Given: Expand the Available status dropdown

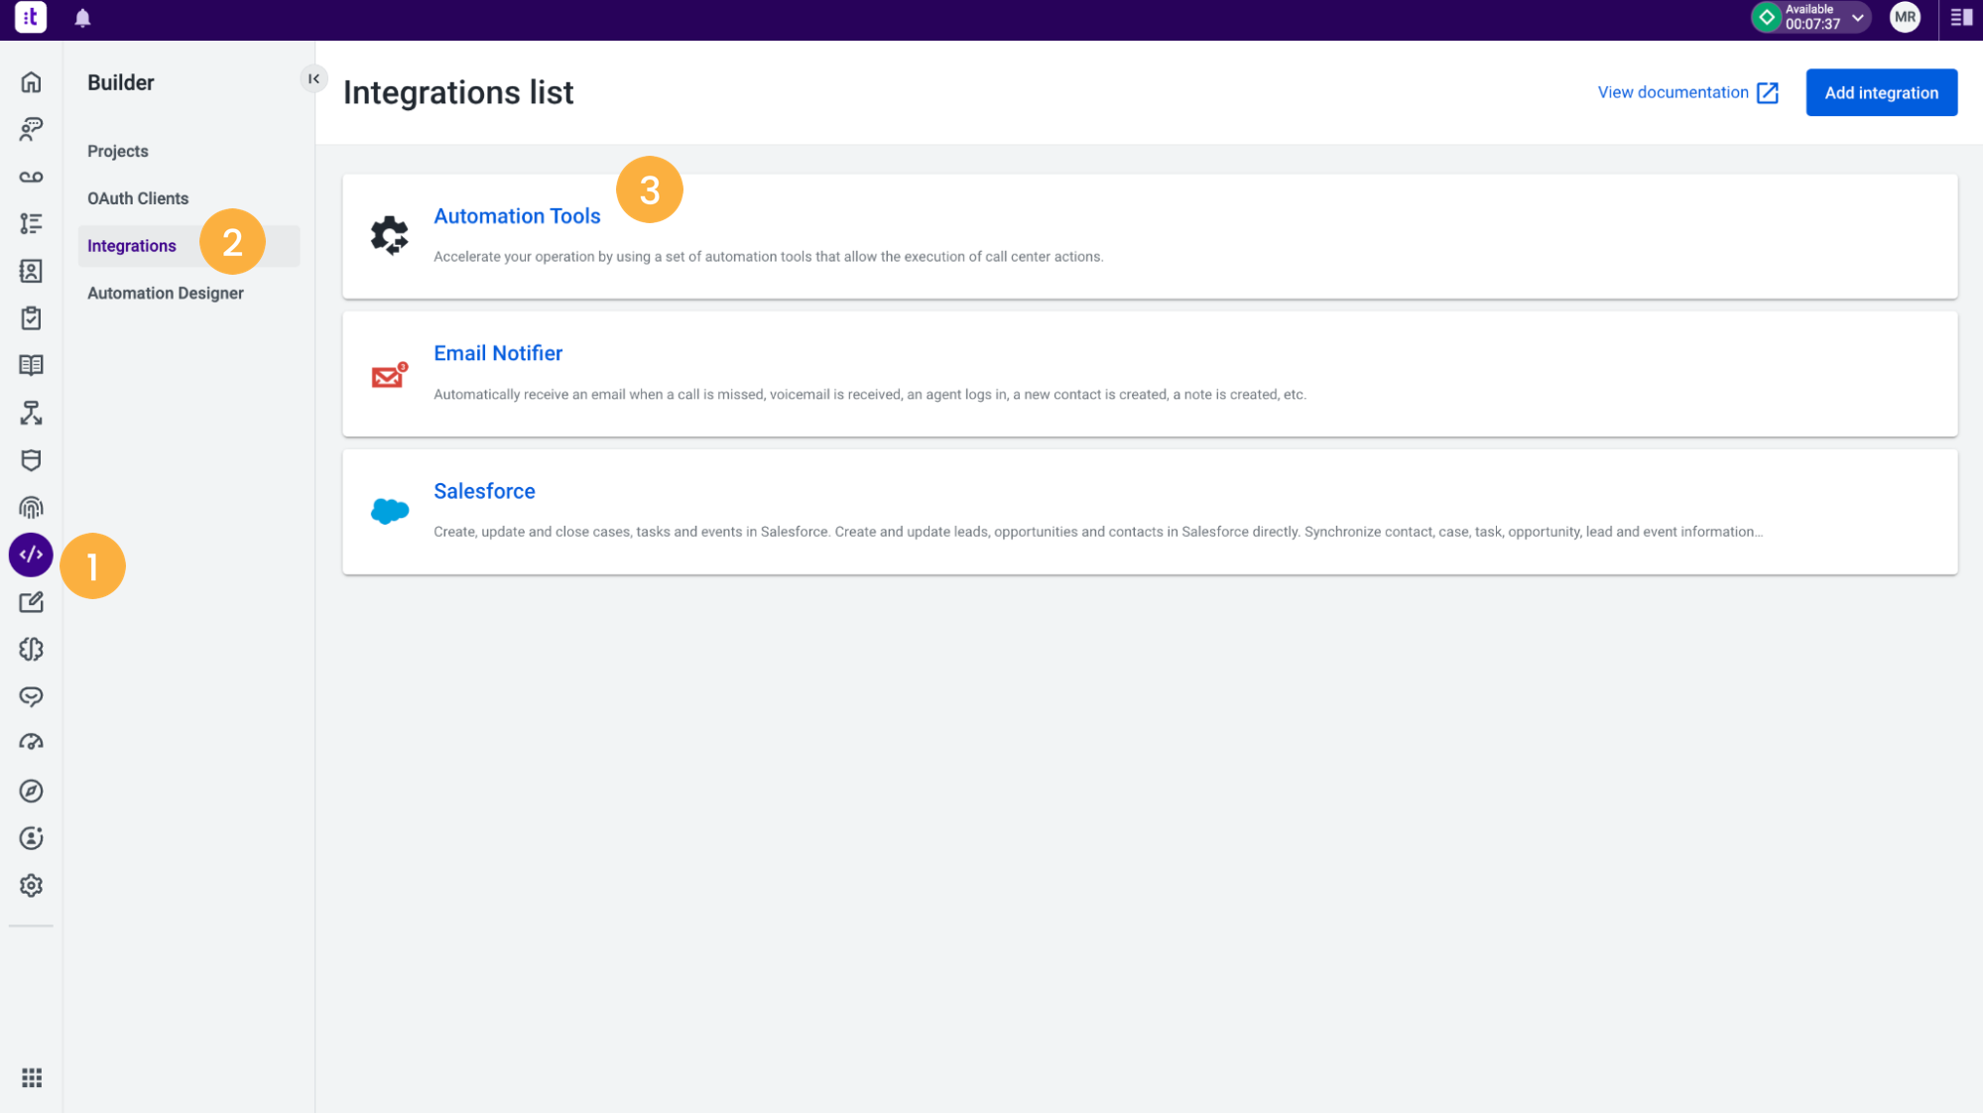Looking at the screenshot, I should pos(1857,17).
